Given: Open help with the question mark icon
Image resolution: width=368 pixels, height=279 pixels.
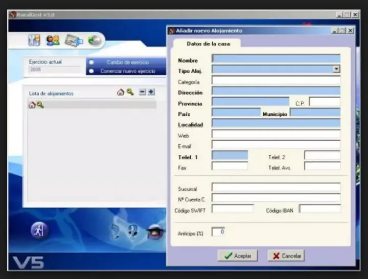Looking at the screenshot, I should point(133,231).
